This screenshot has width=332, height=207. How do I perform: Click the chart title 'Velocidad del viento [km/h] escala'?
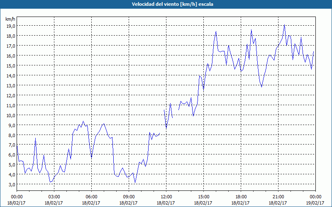pyautogui.click(x=172, y=4)
